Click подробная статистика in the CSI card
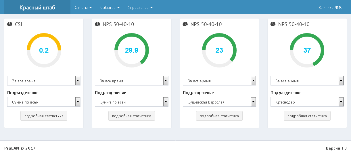351x155 pixels. click(44, 116)
